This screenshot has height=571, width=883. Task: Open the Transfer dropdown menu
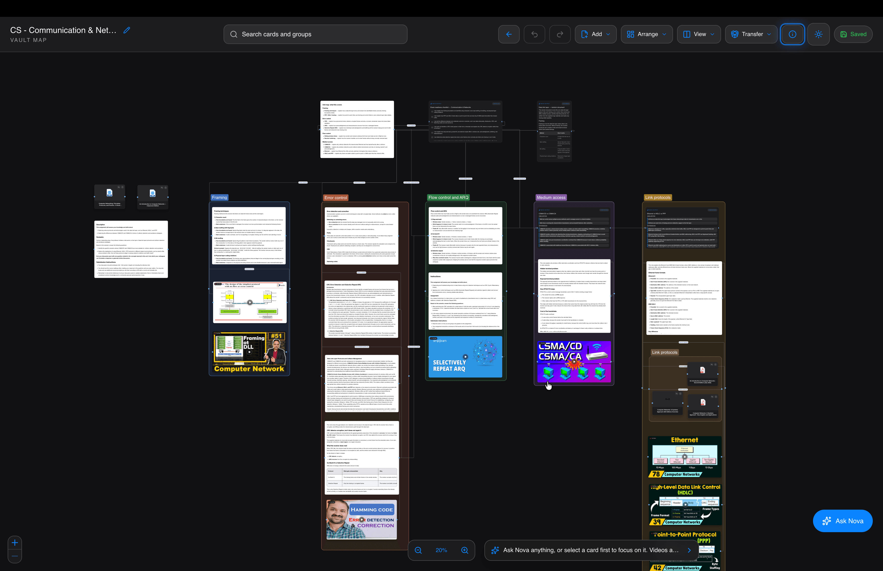[x=751, y=34]
